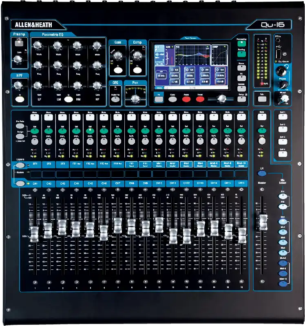The width and height of the screenshot is (305, 326).
Task: Switch to the upper ST1 fader layer
Action: point(20,165)
